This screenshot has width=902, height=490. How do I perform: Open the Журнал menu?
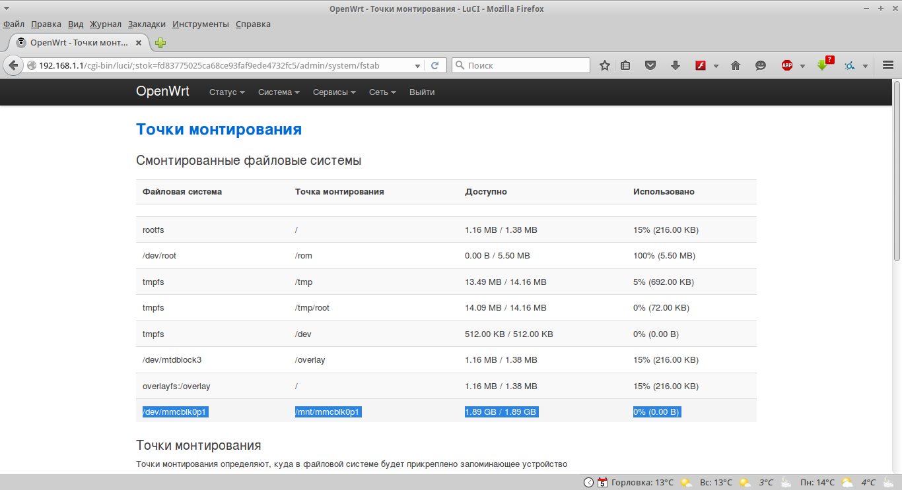coord(106,24)
